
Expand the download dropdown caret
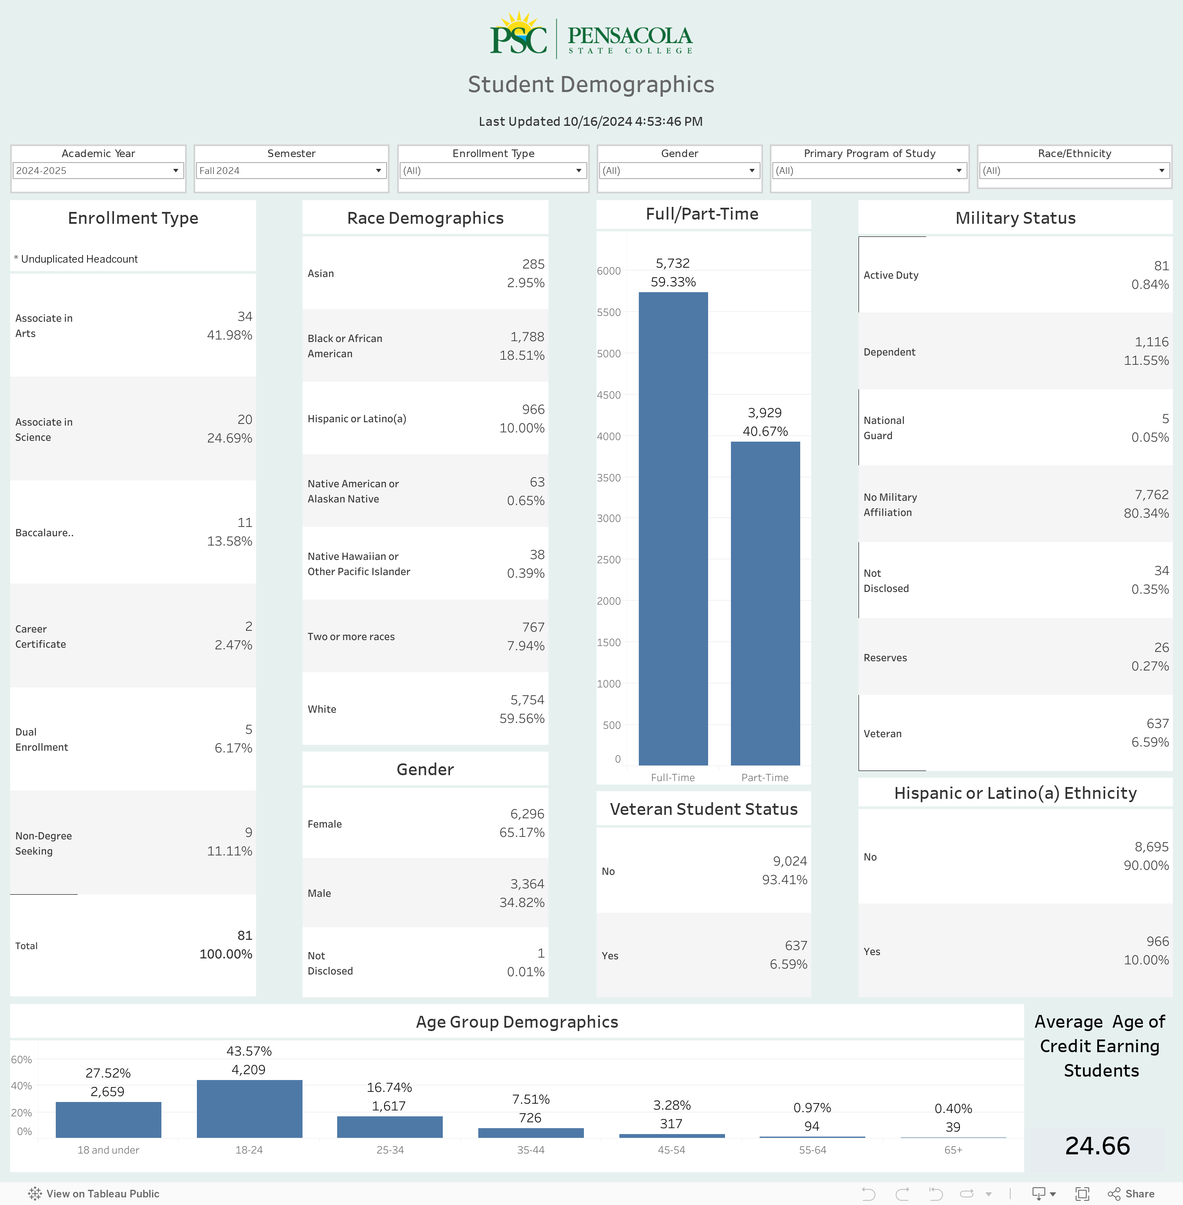(1052, 1194)
